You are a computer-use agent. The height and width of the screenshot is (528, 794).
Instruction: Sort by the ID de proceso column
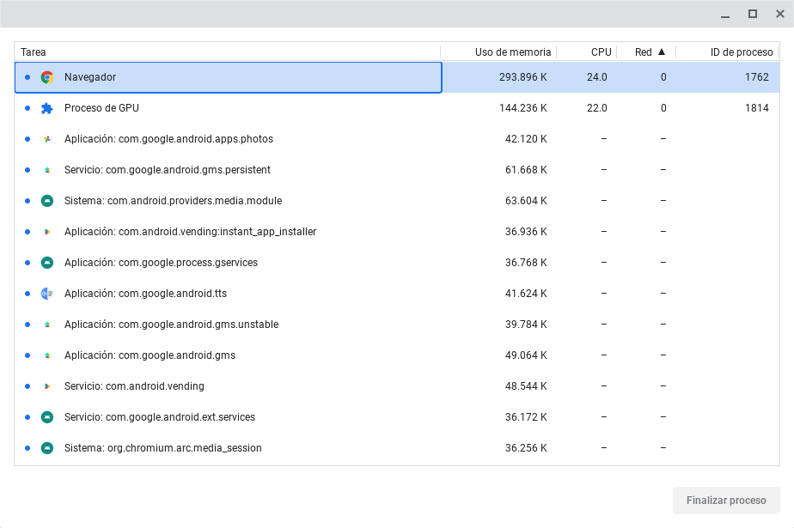pyautogui.click(x=740, y=52)
